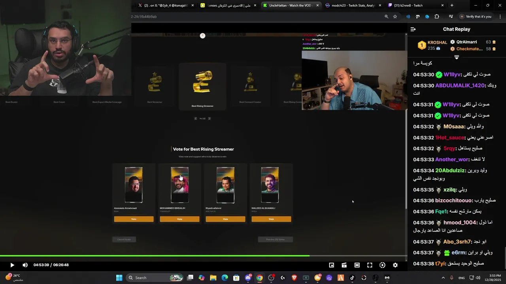Open a new browser tab
Screen dimensions: 506x284
coord(452,6)
